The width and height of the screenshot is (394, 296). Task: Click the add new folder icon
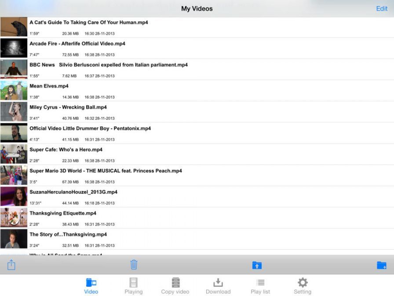[381, 265]
